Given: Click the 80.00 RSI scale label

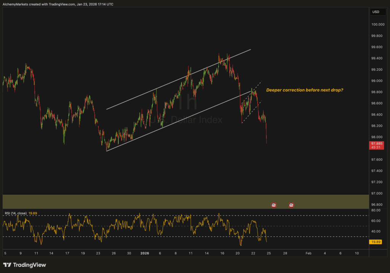Looking at the screenshot, I should tap(376, 210).
